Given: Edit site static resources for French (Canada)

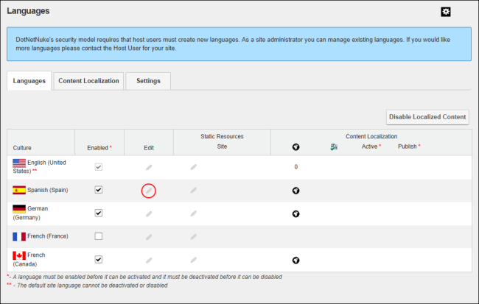Looking at the screenshot, I should (193, 260).
